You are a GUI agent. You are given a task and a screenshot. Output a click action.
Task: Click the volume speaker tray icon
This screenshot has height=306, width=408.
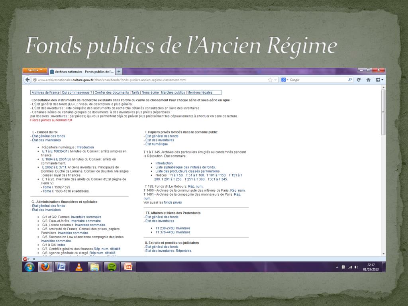click(x=356, y=267)
